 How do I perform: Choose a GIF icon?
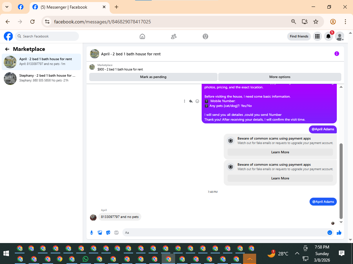pyautogui.click(x=117, y=233)
